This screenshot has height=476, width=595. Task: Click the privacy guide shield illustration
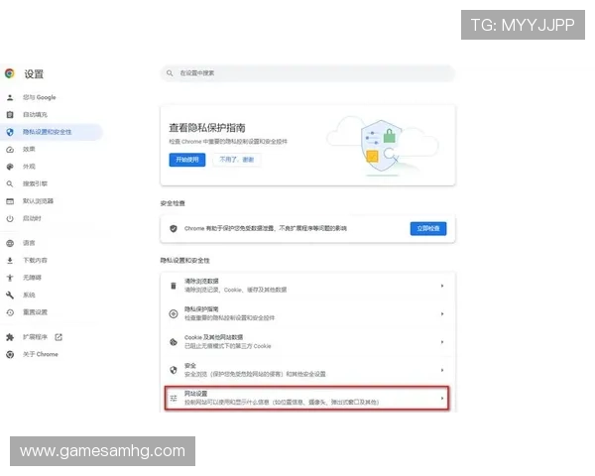[x=382, y=148]
